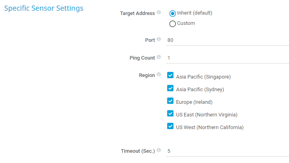
Task: Click the info icon beside Region
Action: (x=159, y=75)
